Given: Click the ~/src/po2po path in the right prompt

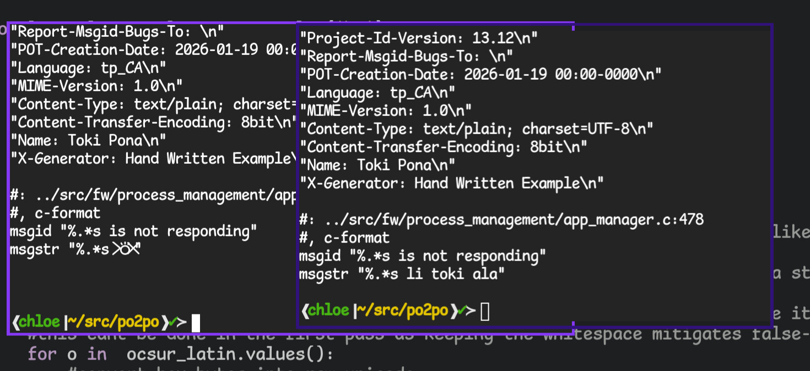Looking at the screenshot, I should (x=403, y=311).
